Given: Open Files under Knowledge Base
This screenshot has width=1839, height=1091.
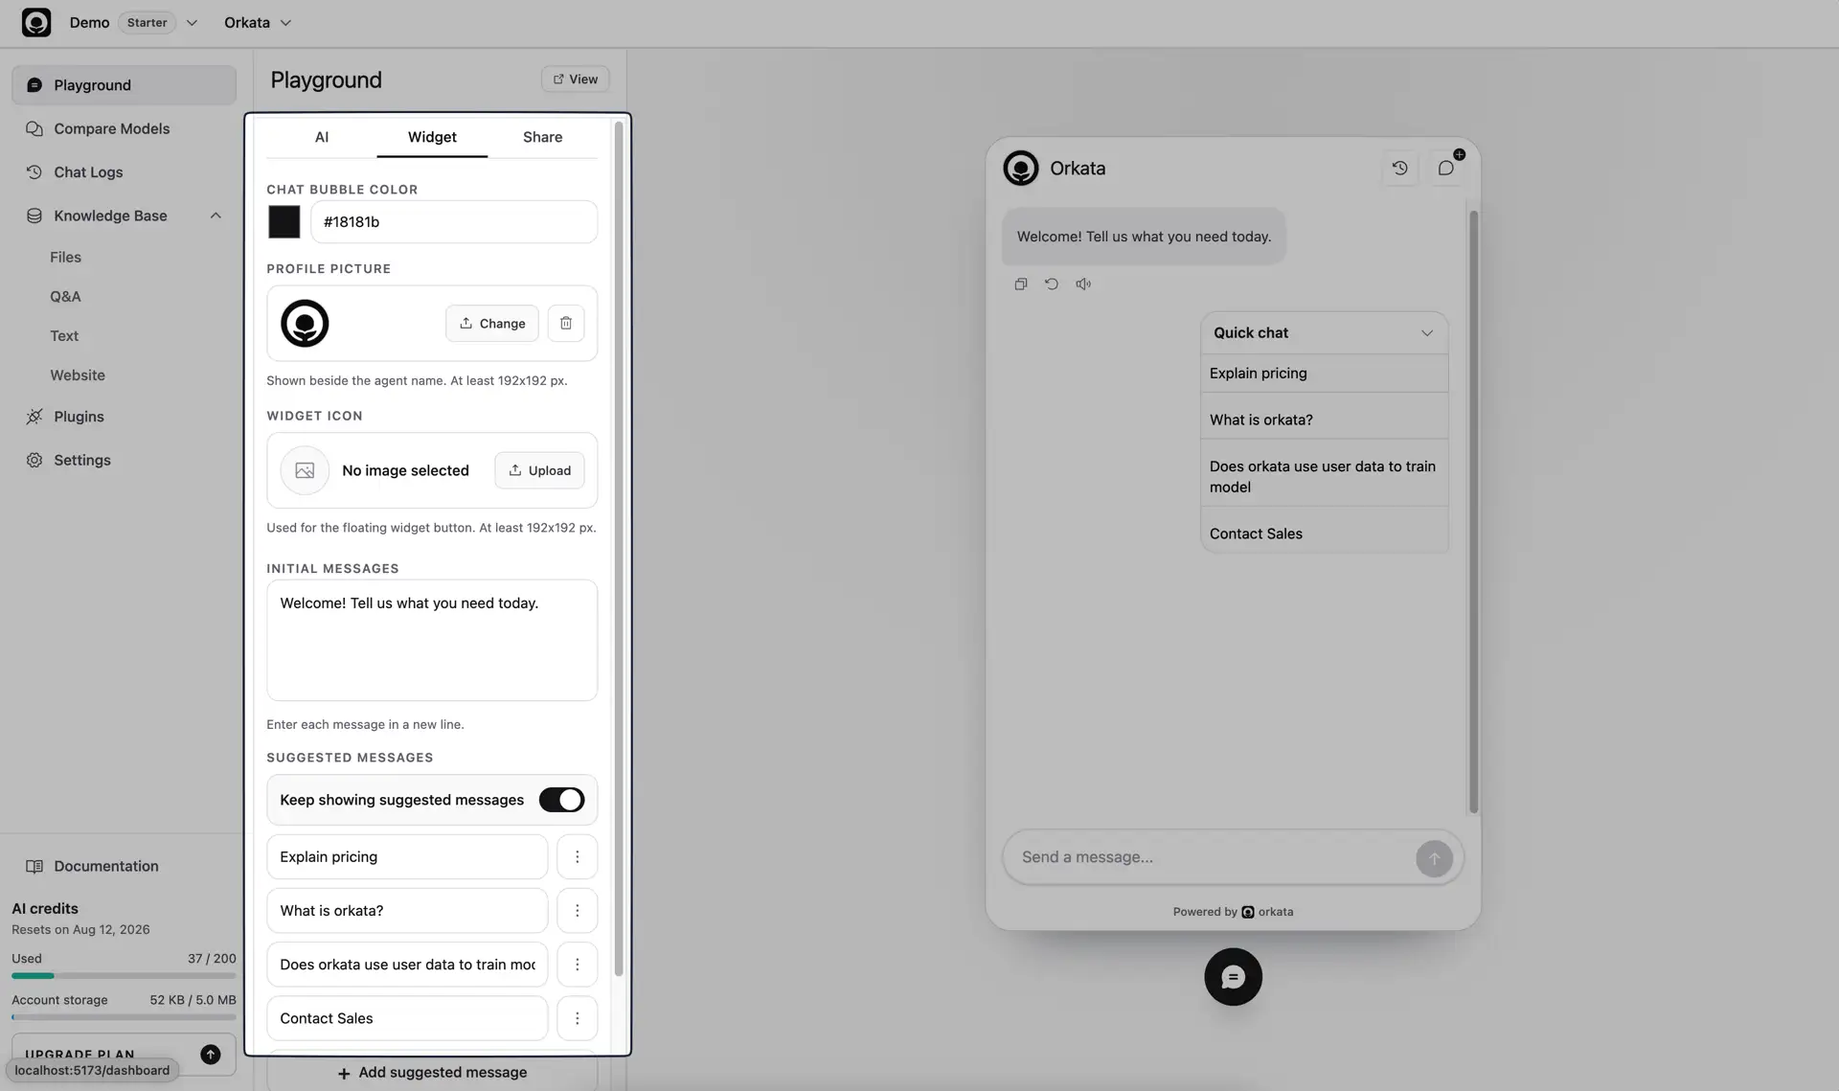Looking at the screenshot, I should coord(65,257).
